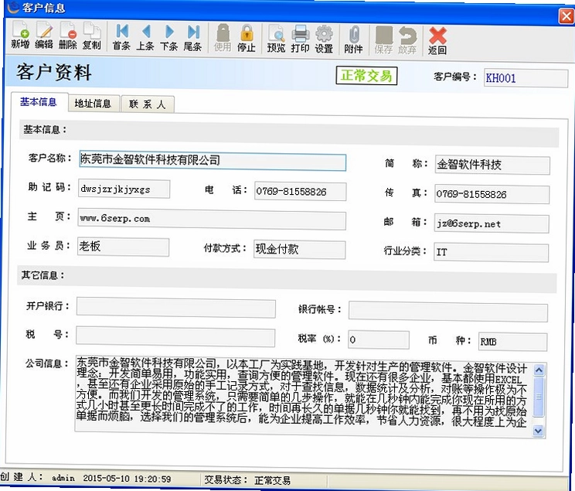Viewport: 575px width, 491px height.
Task: Open the 付款方式 field 现金付款
Action: pos(299,250)
